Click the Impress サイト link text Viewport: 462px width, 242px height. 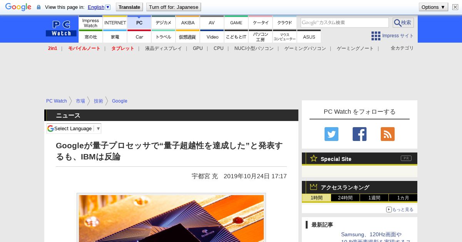point(398,36)
